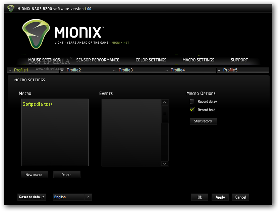The height and width of the screenshot is (212, 279).
Task: Click the Events list scroll down arrow
Action: pos(165,164)
